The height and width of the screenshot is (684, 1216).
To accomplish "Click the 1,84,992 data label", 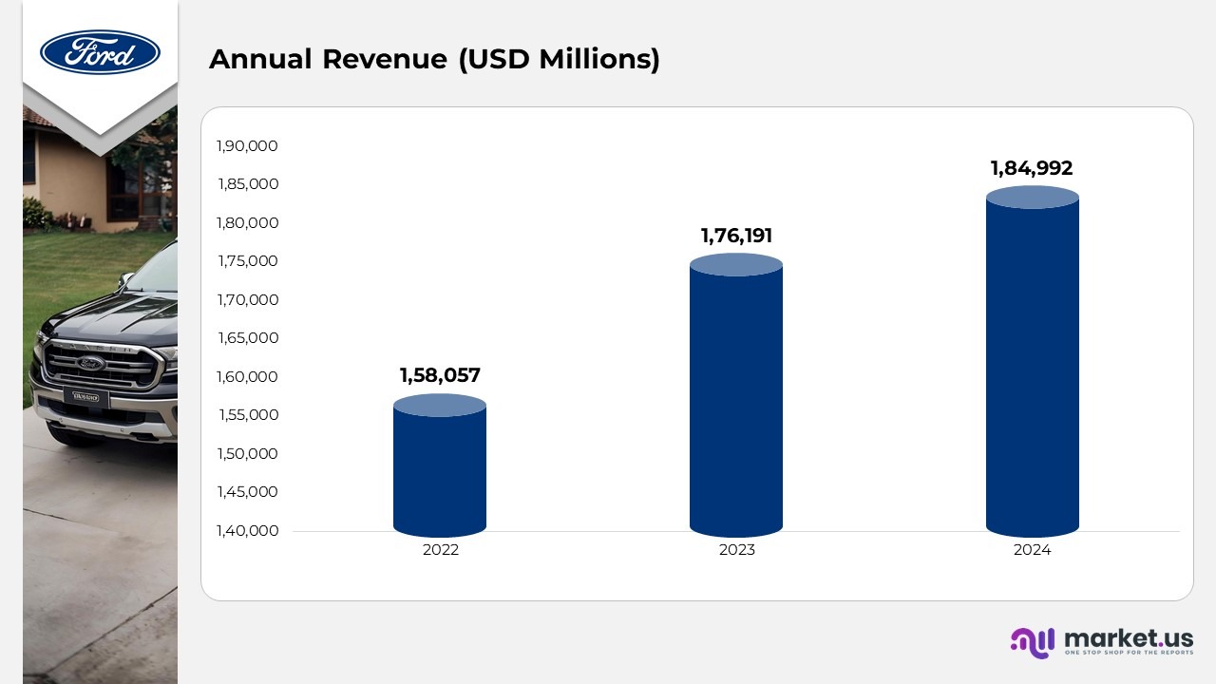I will click(x=1032, y=168).
